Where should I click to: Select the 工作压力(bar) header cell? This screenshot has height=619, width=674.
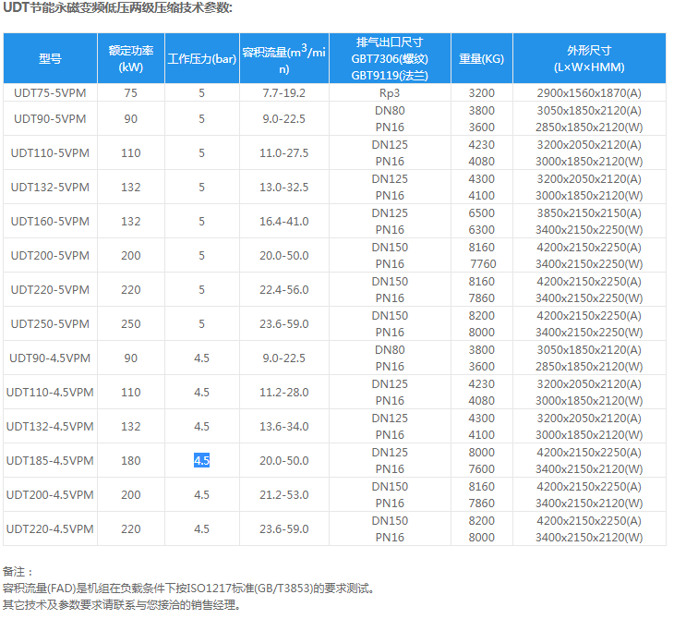[201, 58]
